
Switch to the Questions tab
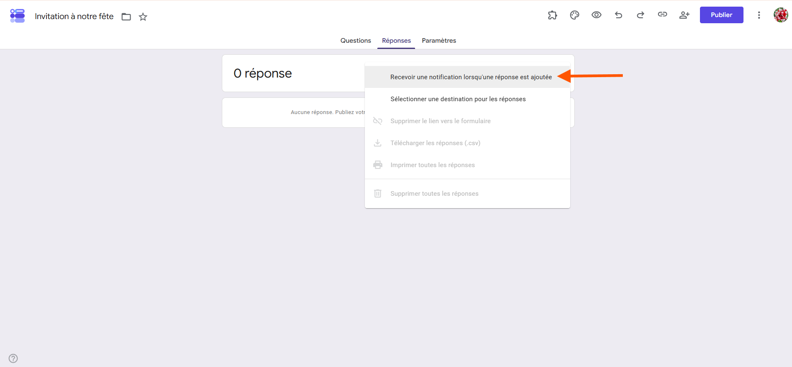tap(356, 41)
